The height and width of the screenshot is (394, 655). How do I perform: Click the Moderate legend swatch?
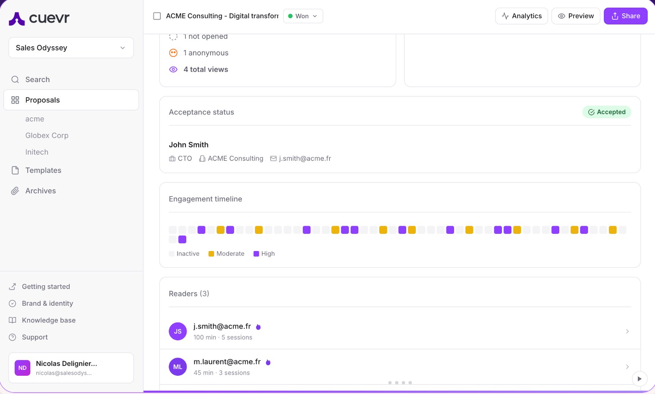211,254
